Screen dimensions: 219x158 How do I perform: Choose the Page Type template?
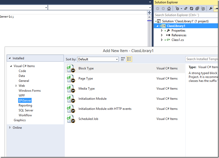click(x=86, y=78)
